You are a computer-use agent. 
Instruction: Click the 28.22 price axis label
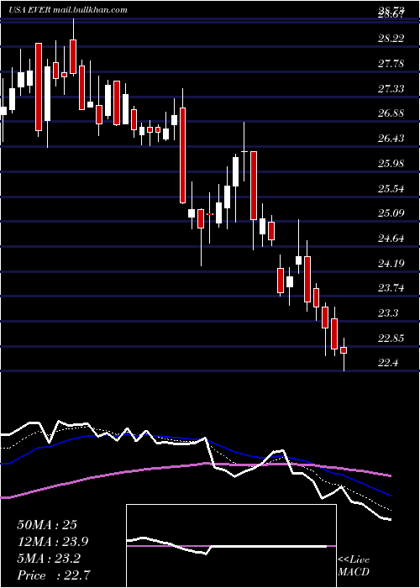(x=391, y=39)
